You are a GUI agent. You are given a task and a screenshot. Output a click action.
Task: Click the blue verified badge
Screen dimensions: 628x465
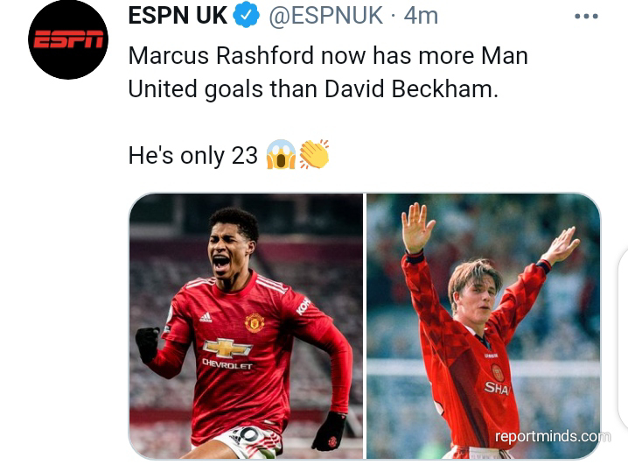pos(246,16)
